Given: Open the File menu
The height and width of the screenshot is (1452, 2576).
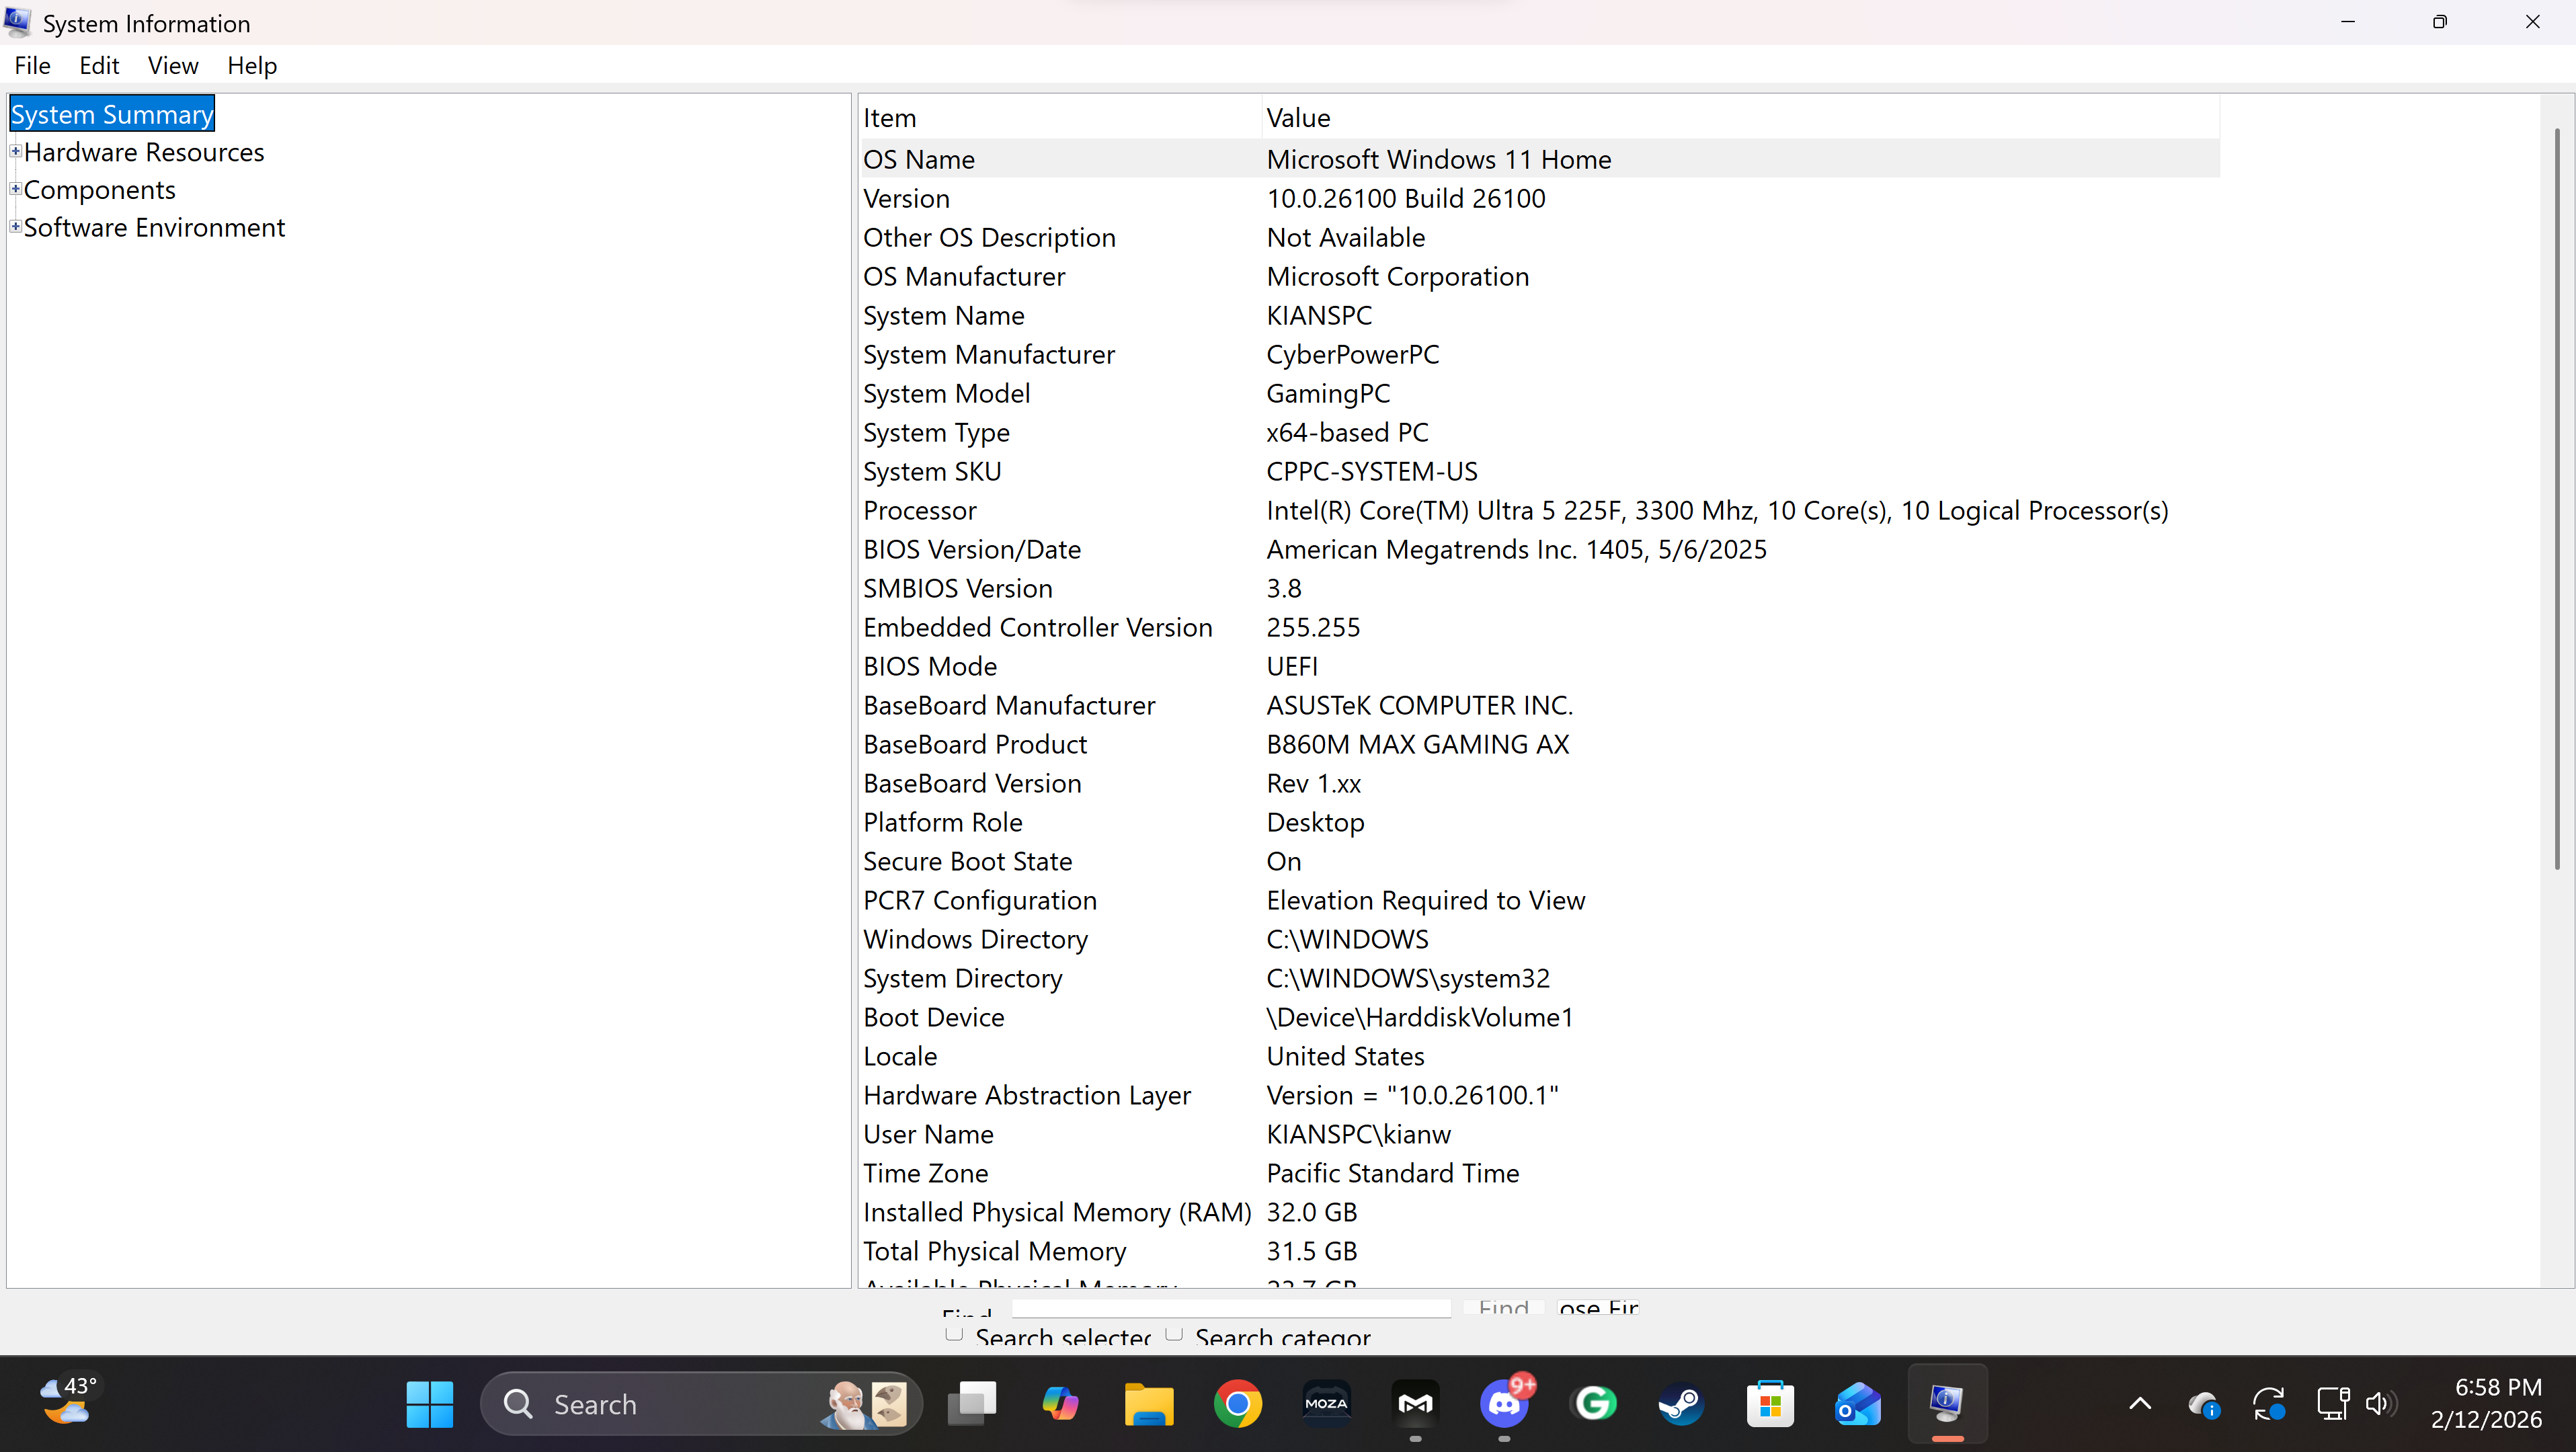Looking at the screenshot, I should pos(32,66).
